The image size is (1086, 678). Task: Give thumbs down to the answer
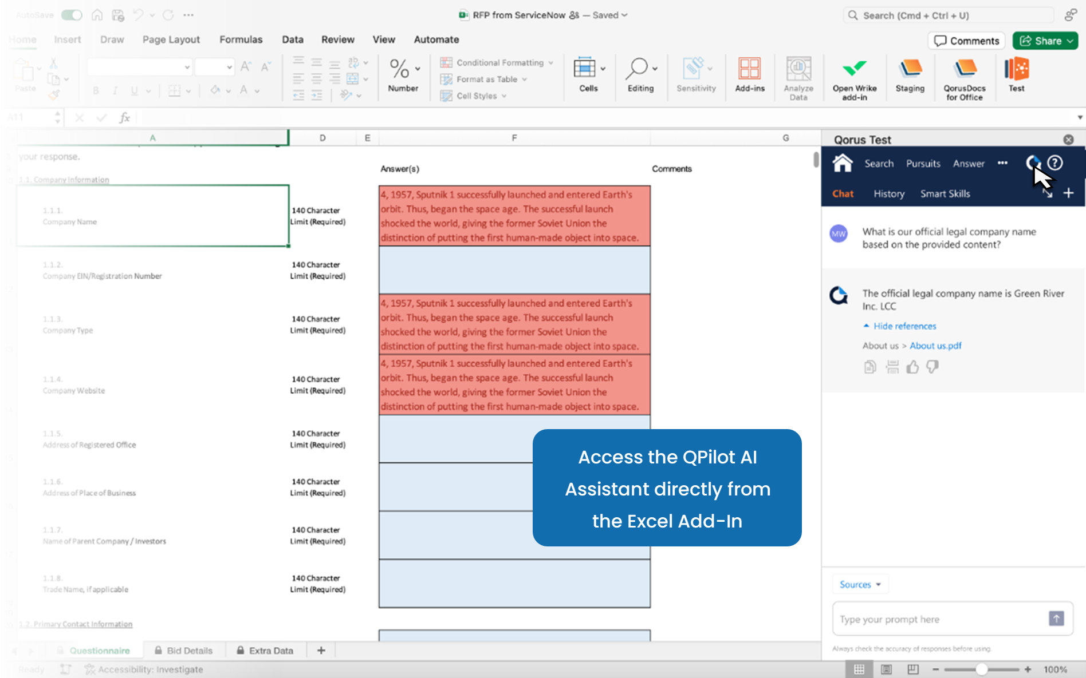point(932,367)
